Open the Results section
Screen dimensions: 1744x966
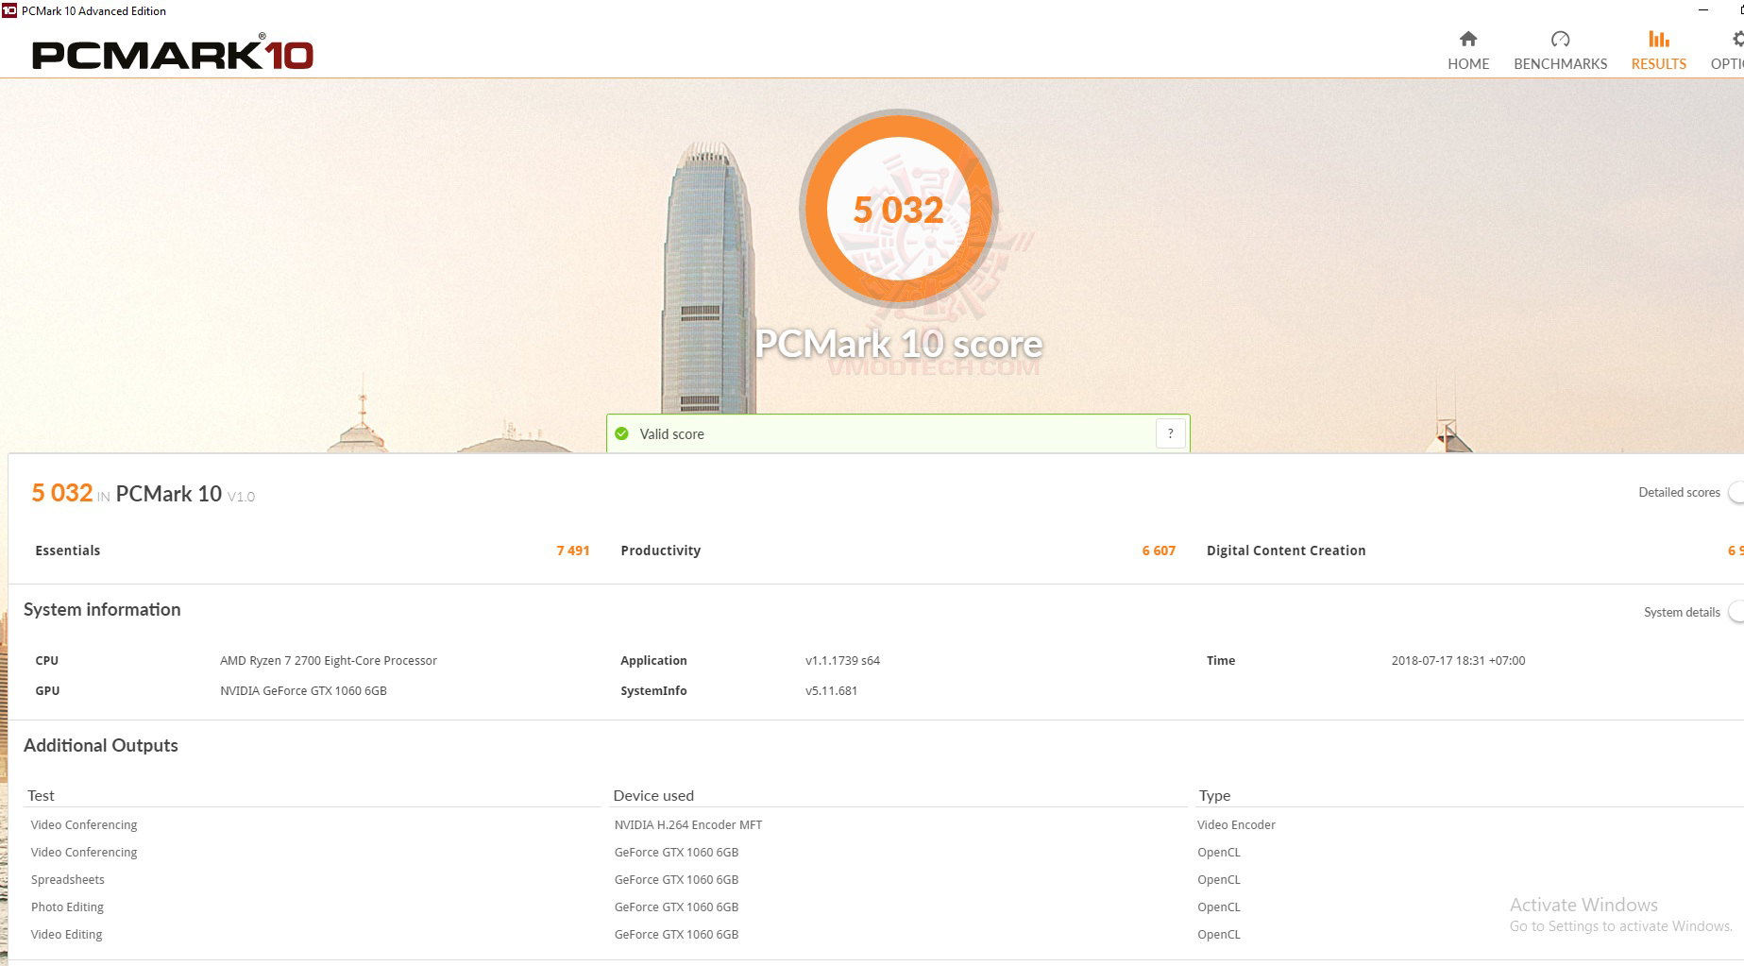[x=1658, y=51]
